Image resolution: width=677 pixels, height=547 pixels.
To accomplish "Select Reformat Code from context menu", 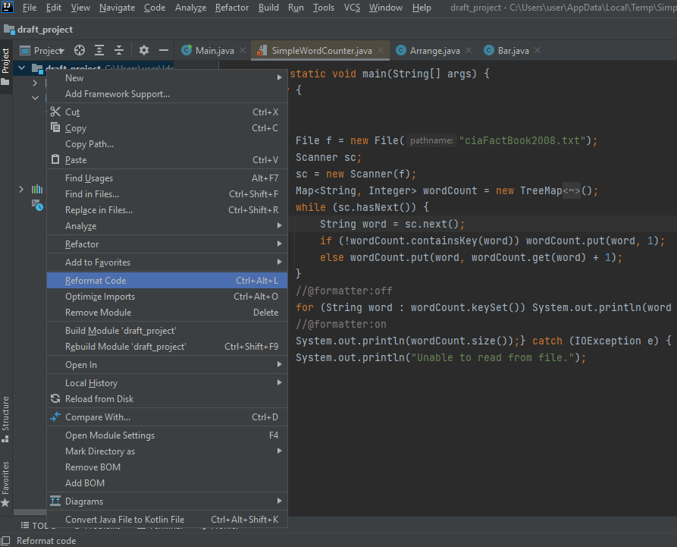I will pos(96,281).
